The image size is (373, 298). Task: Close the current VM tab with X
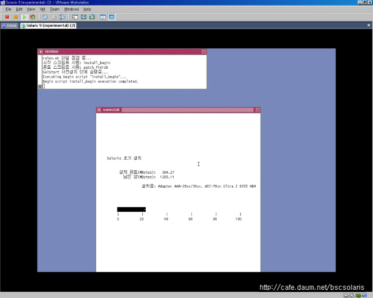click(x=369, y=25)
